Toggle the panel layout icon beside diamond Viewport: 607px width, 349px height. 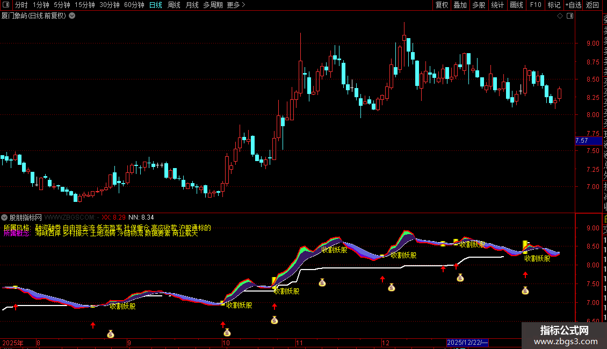(570, 16)
